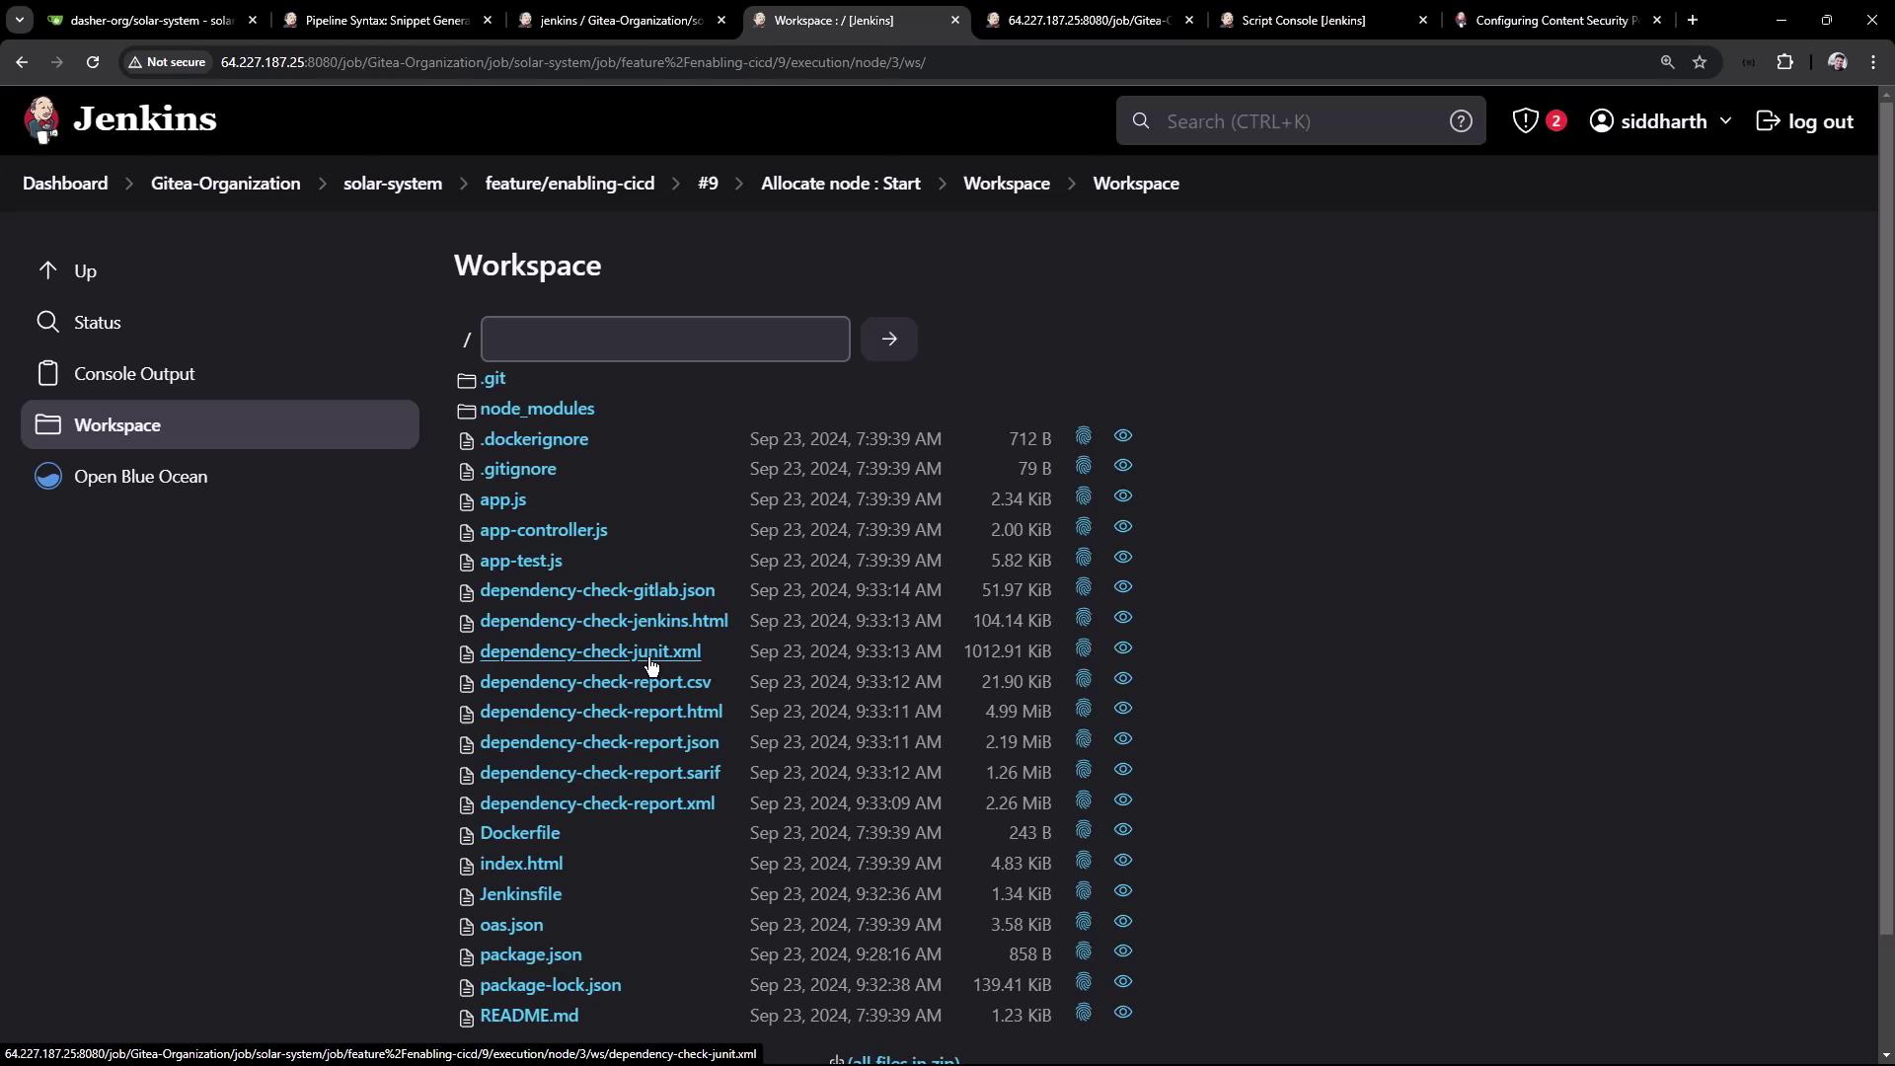Open the dependency-check-jenkins.html file link

click(603, 621)
